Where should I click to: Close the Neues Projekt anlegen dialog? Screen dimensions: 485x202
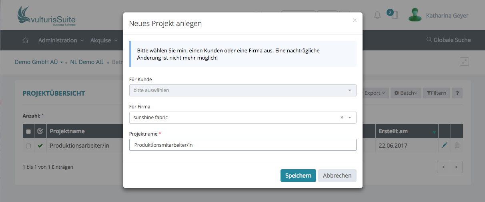(x=355, y=20)
